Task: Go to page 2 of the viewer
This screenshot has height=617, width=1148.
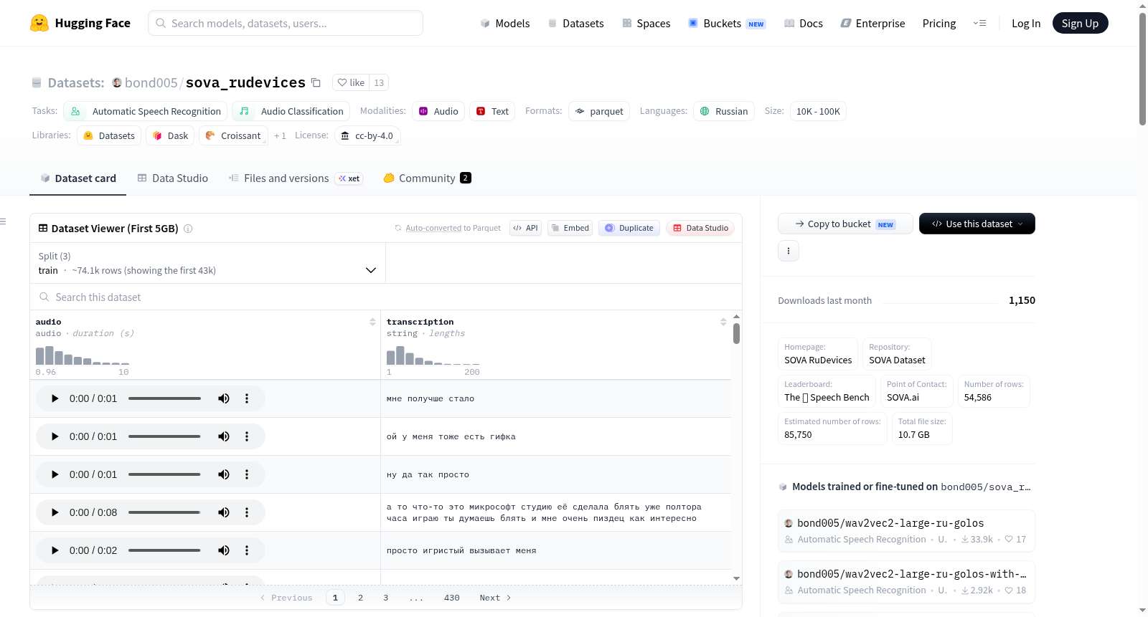Action: pos(360,598)
